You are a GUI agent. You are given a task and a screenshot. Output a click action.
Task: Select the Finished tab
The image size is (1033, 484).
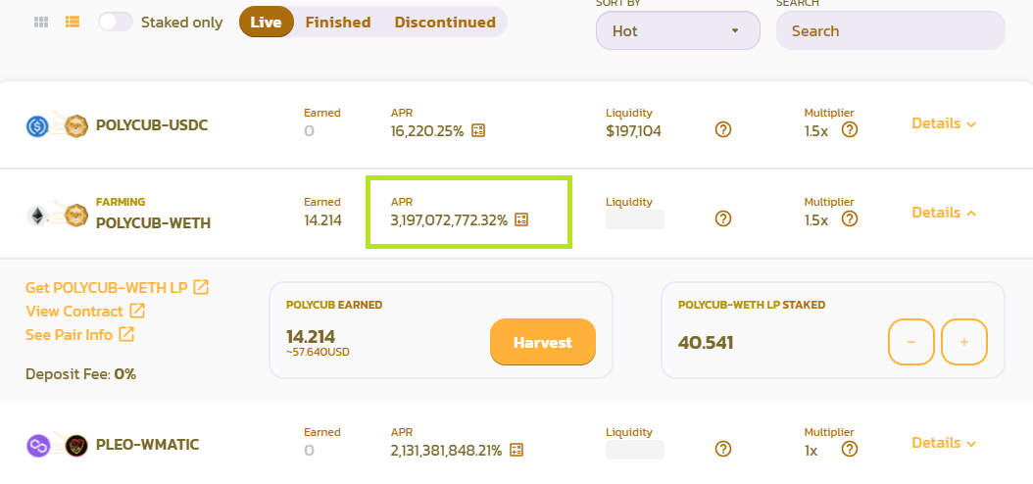pos(338,22)
